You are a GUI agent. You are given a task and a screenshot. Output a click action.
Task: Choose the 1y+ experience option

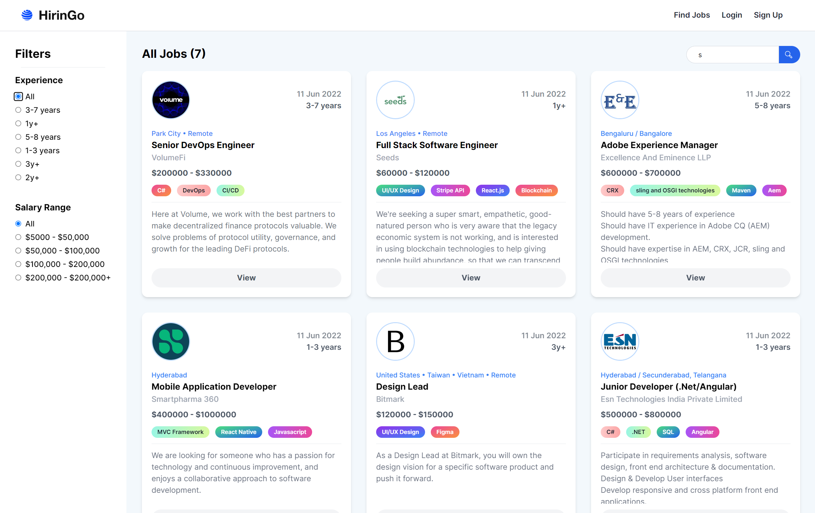(18, 123)
